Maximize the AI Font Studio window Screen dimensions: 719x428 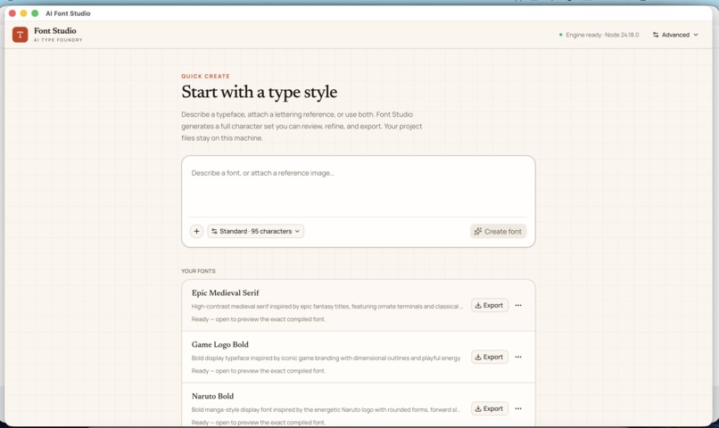pos(35,13)
